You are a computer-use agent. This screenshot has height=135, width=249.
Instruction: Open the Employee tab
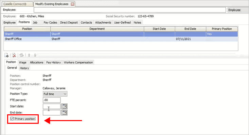click(10, 22)
